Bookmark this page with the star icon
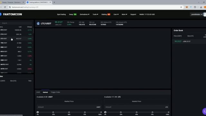The height and width of the screenshot is (116, 206). pos(181,7)
